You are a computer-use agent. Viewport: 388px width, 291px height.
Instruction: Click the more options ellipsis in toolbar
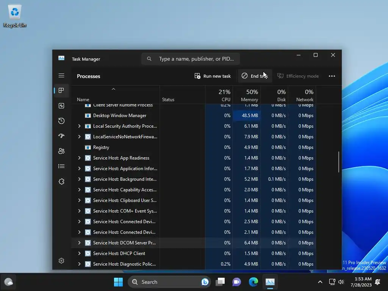click(x=332, y=76)
